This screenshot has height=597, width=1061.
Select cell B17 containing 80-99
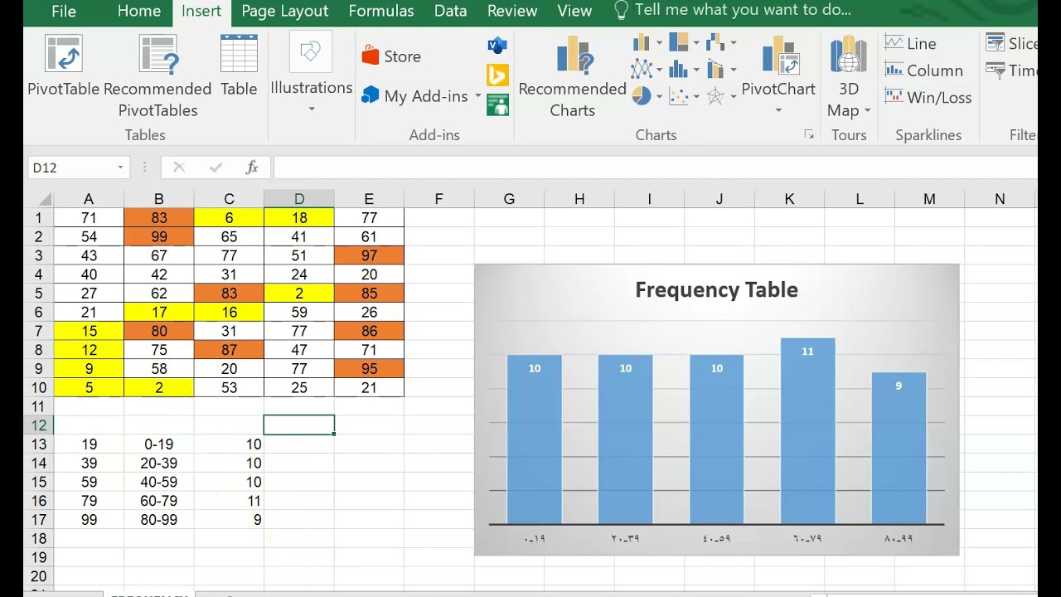point(159,520)
